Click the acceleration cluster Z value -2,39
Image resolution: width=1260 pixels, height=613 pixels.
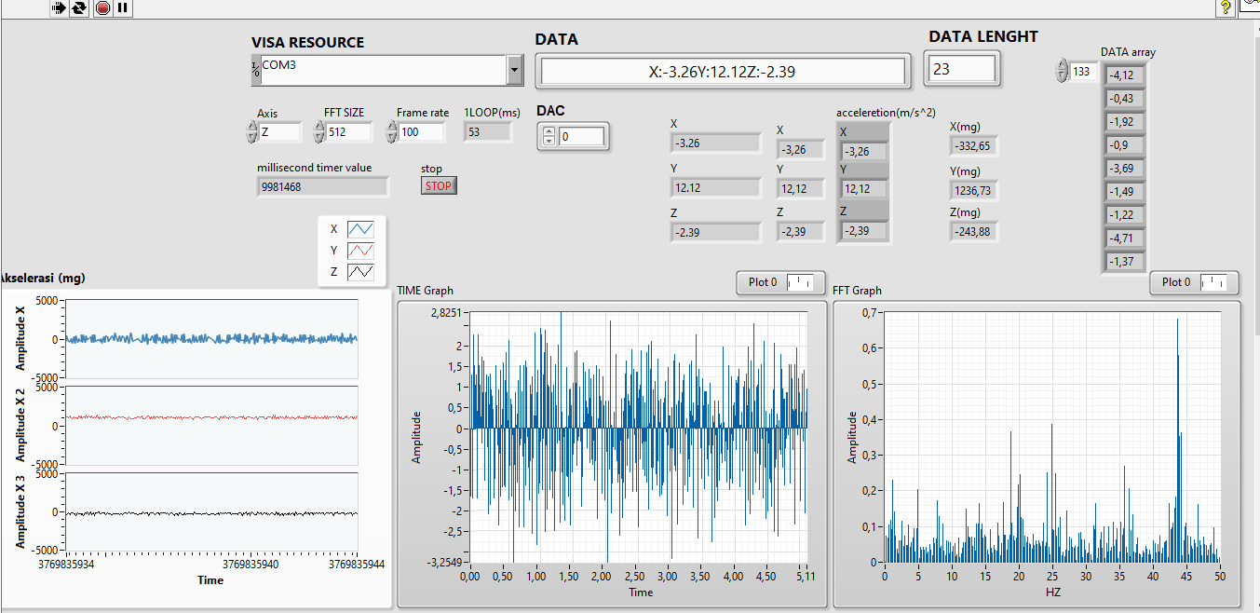tap(863, 230)
